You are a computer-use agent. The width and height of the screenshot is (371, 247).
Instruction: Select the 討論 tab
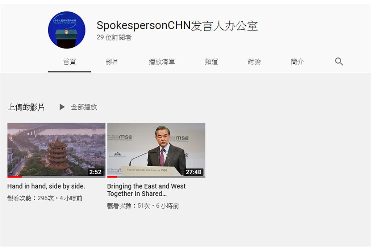pos(254,61)
